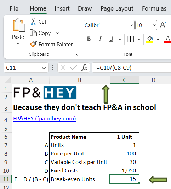Select the cell with value 100
This screenshot has width=171, height=189.
124,154
